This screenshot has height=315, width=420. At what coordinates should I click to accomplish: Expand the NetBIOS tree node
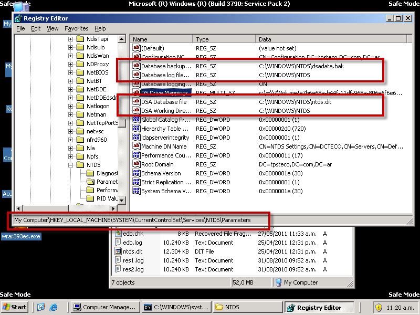click(71, 72)
